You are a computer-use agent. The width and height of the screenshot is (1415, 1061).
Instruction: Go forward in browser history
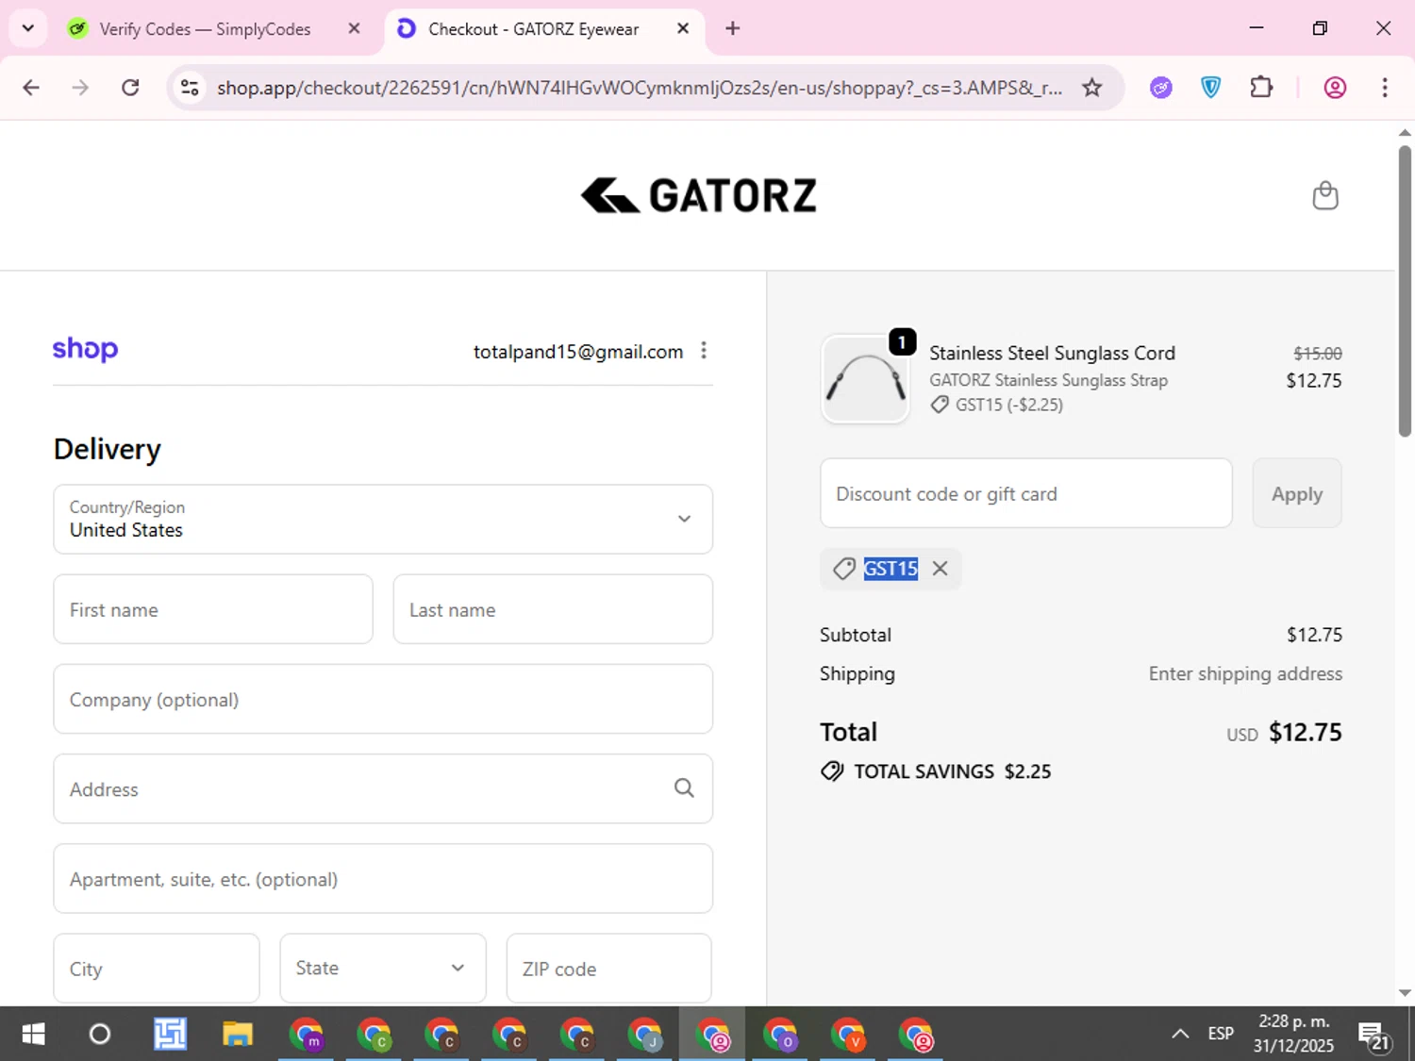(x=80, y=88)
